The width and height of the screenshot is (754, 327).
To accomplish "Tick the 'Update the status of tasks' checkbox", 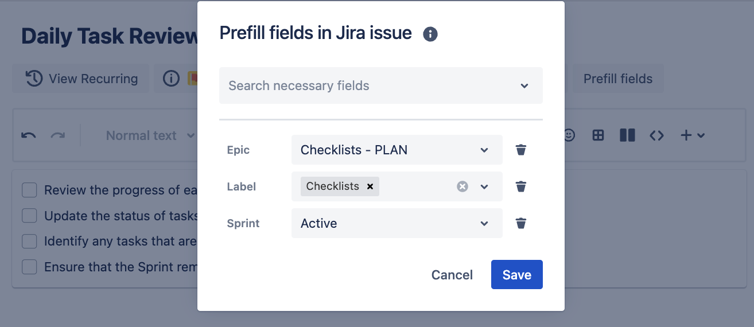I will (x=29, y=216).
